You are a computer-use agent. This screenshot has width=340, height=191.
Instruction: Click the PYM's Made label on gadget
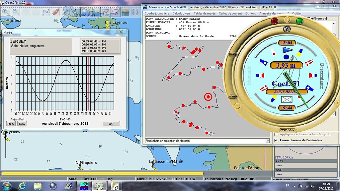287,130
